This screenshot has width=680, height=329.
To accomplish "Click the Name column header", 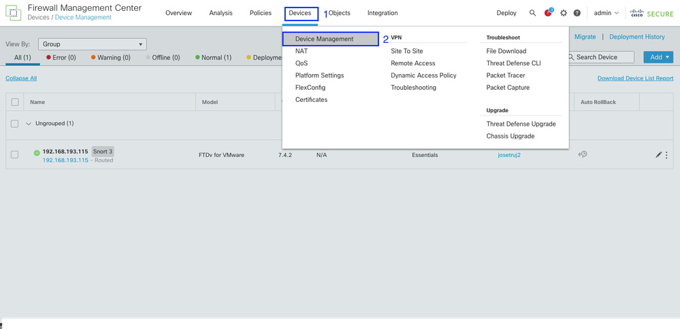I will [37, 102].
